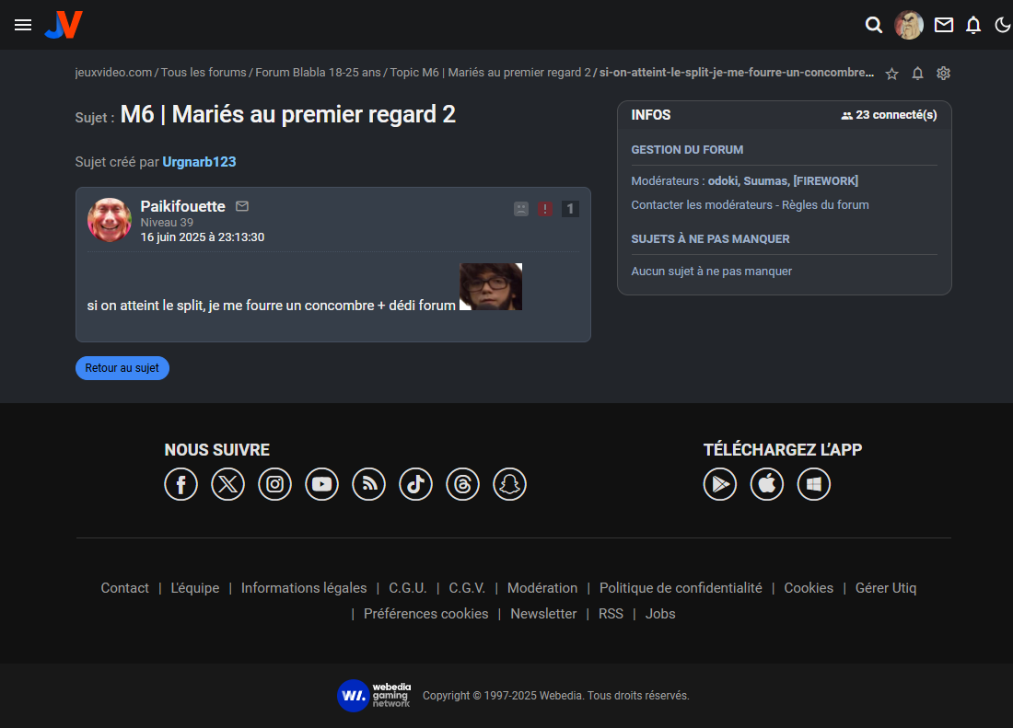Open Threads social icon
The height and width of the screenshot is (728, 1013).
(x=462, y=484)
